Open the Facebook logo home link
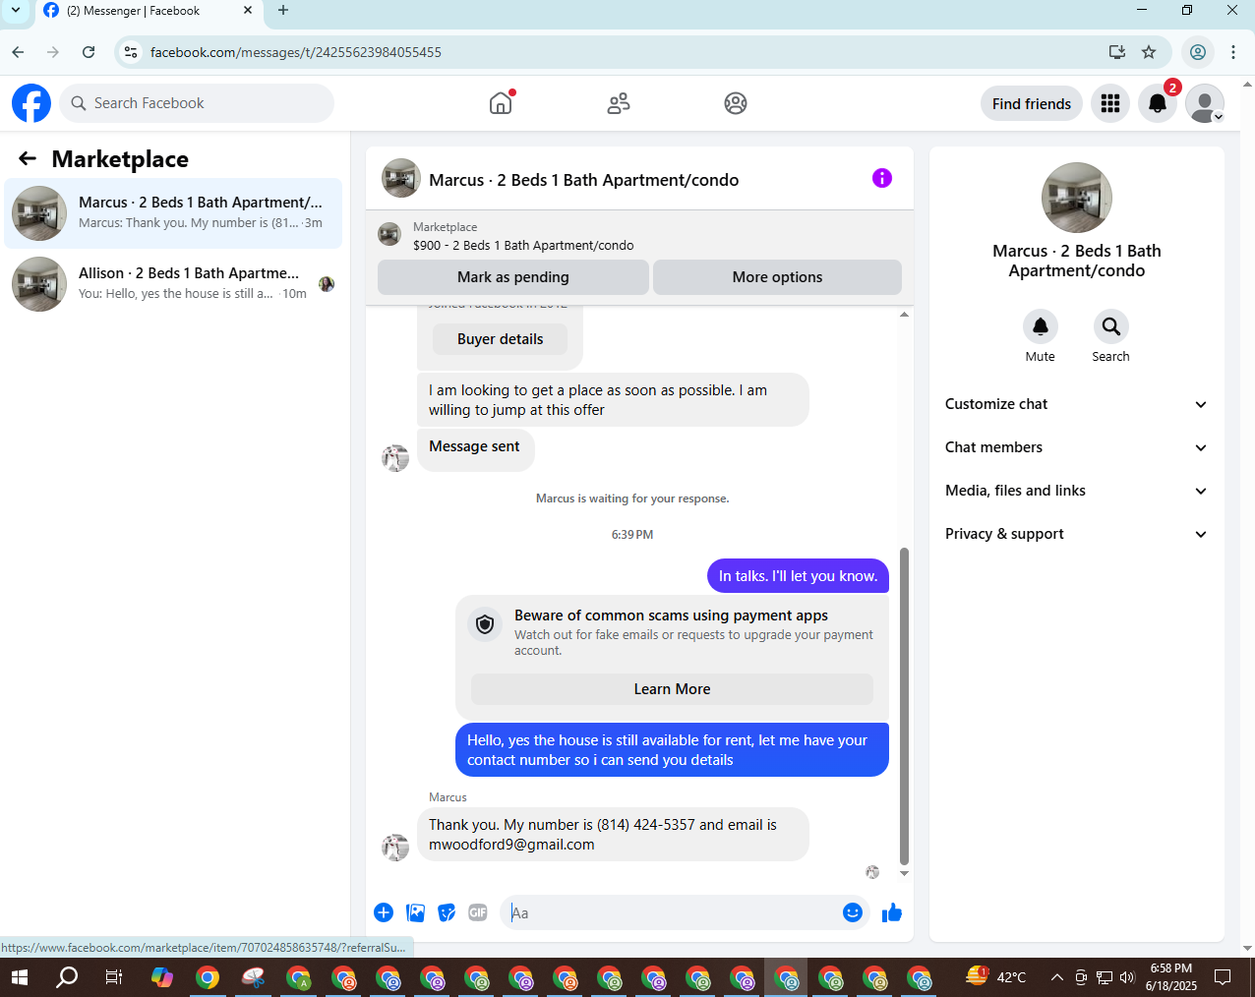 tap(31, 103)
